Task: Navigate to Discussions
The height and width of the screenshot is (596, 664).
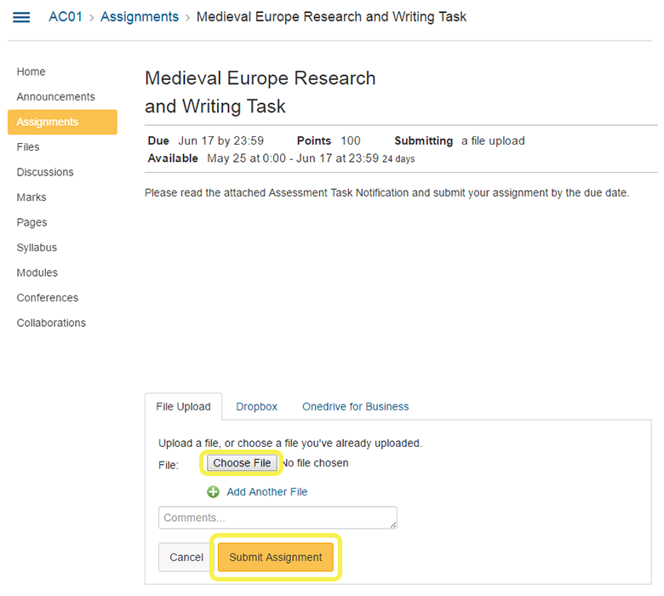Action: coord(45,172)
